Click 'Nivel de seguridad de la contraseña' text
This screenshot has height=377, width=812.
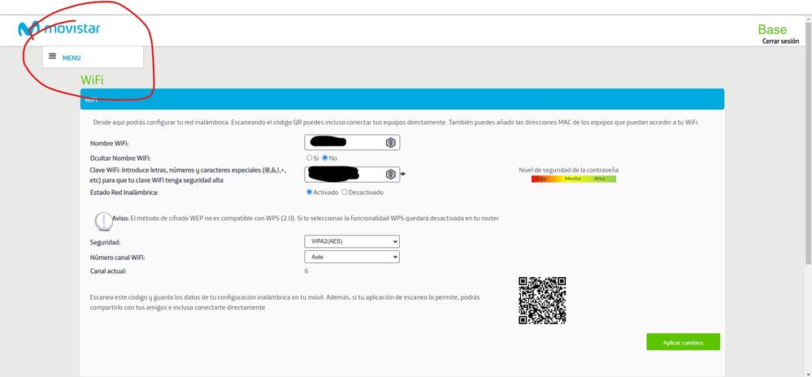(x=569, y=170)
